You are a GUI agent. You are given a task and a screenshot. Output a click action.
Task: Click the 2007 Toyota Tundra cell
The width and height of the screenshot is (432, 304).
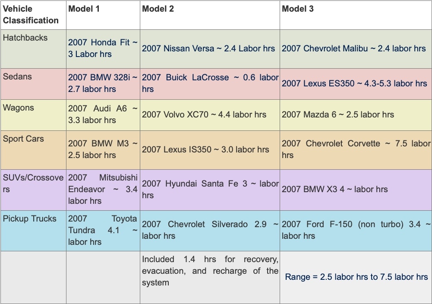(103, 231)
